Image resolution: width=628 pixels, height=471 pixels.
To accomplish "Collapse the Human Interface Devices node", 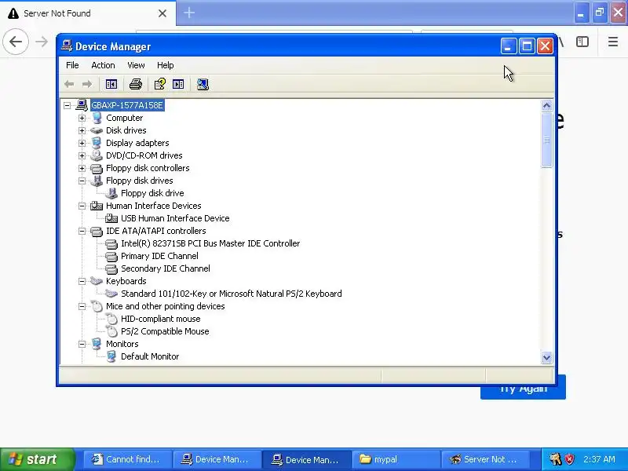I will point(82,206).
